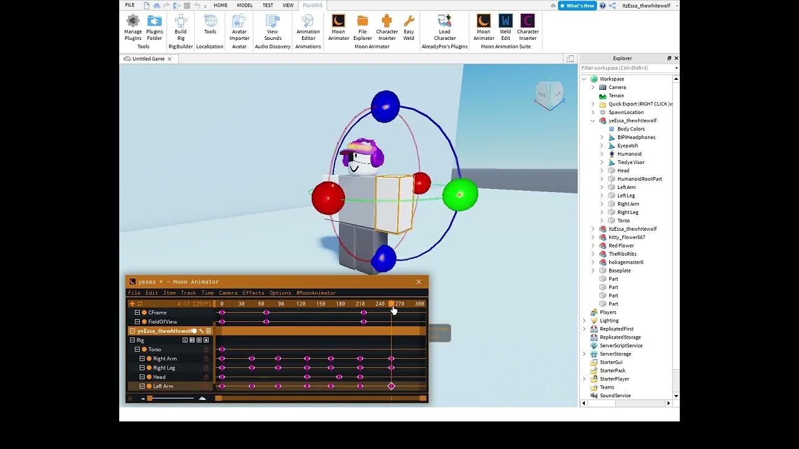
Task: Click the Moon Animator horizontal timeline scroll bar
Action: point(321,398)
